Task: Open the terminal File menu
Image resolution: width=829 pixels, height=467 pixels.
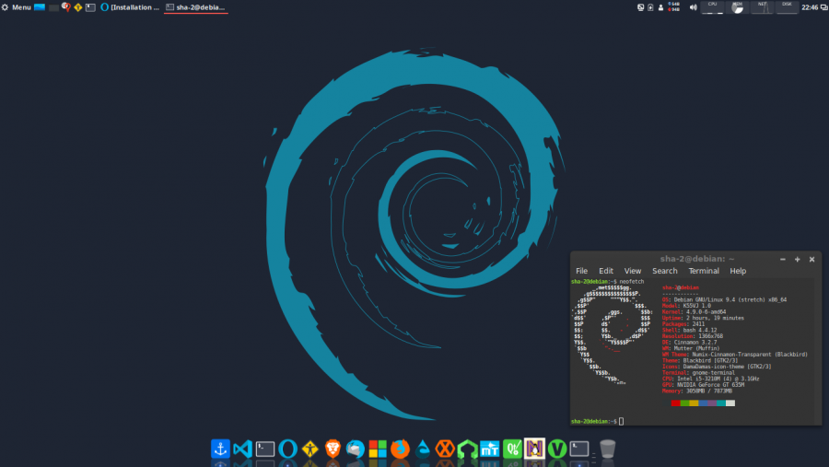Action: (581, 271)
